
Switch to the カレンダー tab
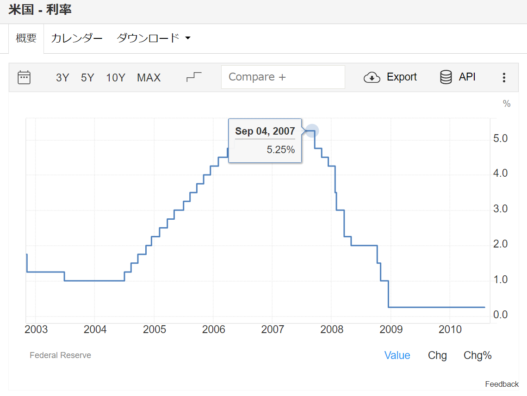coord(76,38)
